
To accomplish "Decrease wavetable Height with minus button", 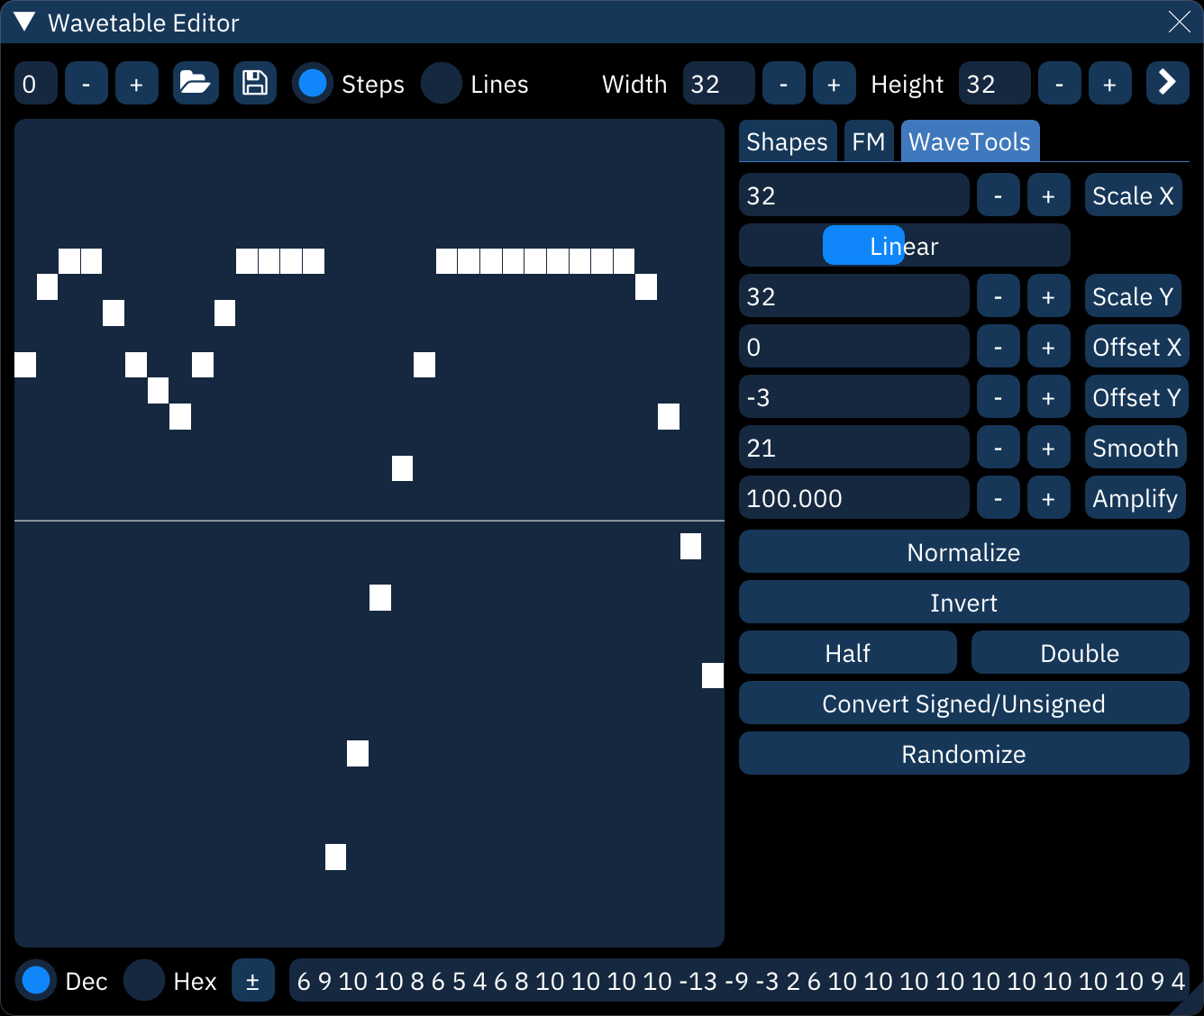I will tap(1059, 84).
